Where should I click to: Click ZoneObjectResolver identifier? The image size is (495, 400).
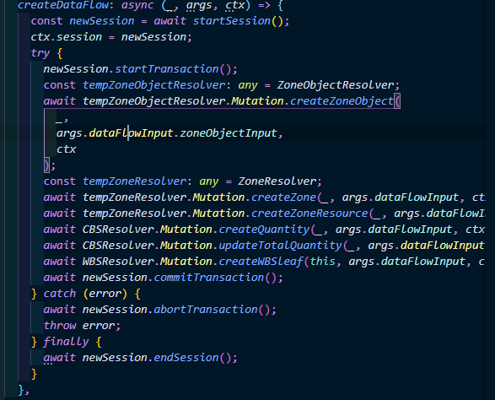point(336,85)
